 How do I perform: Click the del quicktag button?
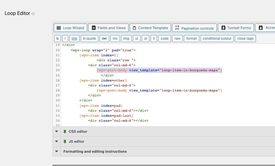tap(104, 39)
